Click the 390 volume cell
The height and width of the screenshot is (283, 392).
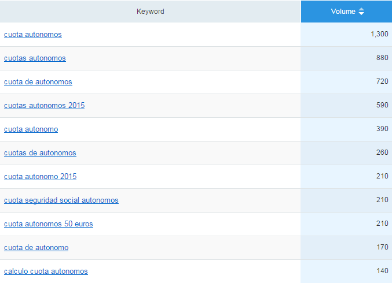tap(382, 129)
